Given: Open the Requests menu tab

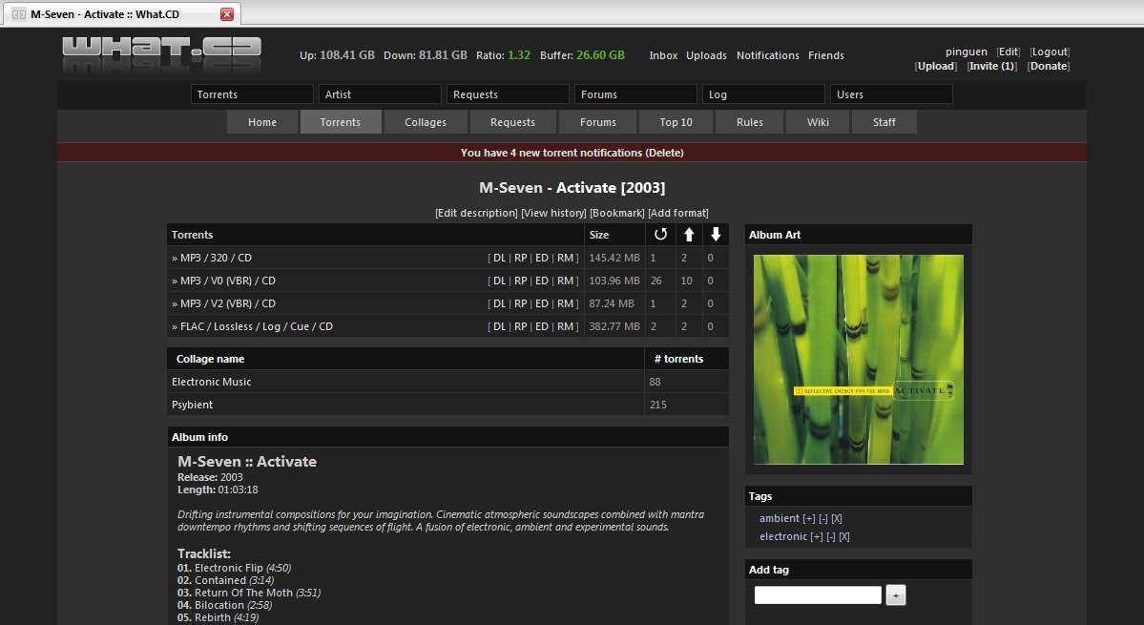Looking at the screenshot, I should 512,122.
